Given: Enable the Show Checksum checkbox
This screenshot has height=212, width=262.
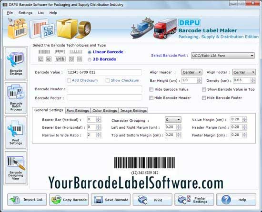Looking at the screenshot, I should click(x=108, y=80).
